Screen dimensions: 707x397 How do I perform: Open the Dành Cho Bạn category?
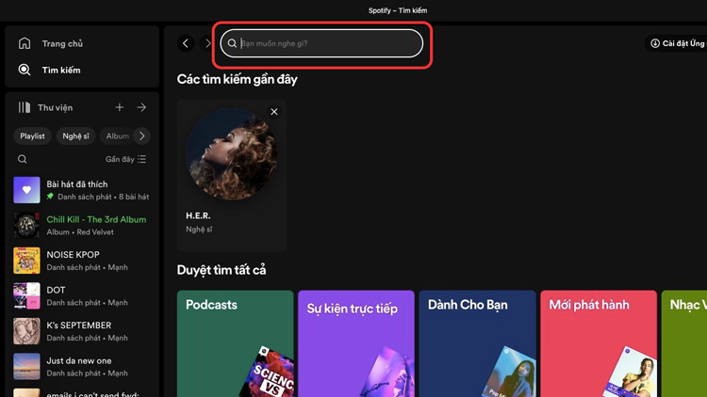click(x=478, y=344)
